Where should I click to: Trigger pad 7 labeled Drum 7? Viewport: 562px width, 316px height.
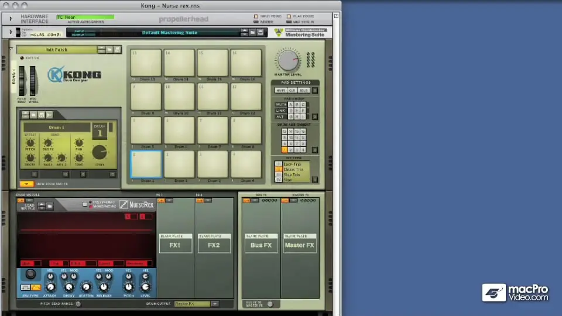[x=213, y=130]
